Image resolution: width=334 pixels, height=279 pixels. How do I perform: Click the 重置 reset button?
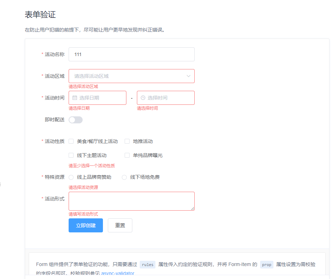[x=120, y=225]
